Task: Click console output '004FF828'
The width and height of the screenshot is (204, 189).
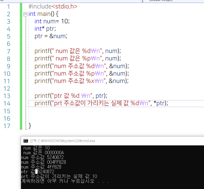Action: pyautogui.click(x=57, y=162)
